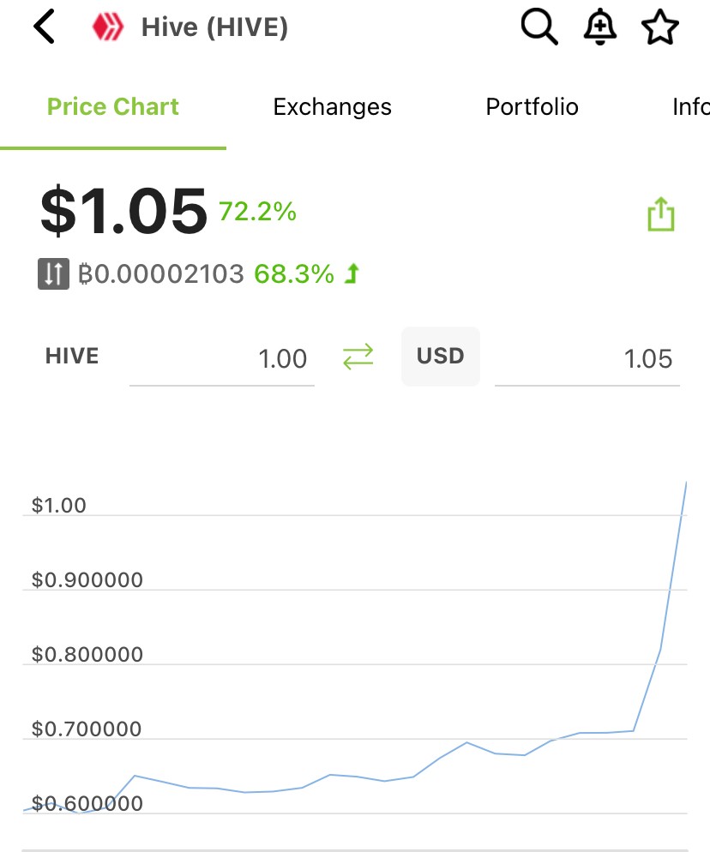Favorite Hive with the star icon
Image resolution: width=710 pixels, height=852 pixels.
pos(660,26)
